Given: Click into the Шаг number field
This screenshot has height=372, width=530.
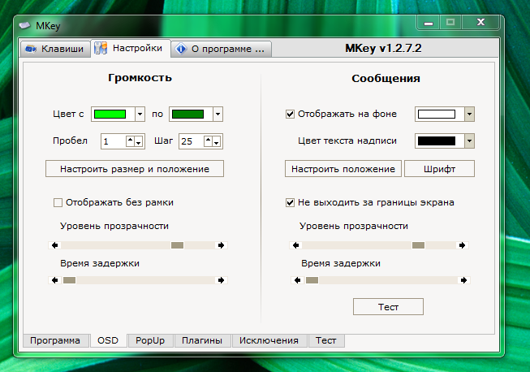Looking at the screenshot, I should (x=191, y=141).
